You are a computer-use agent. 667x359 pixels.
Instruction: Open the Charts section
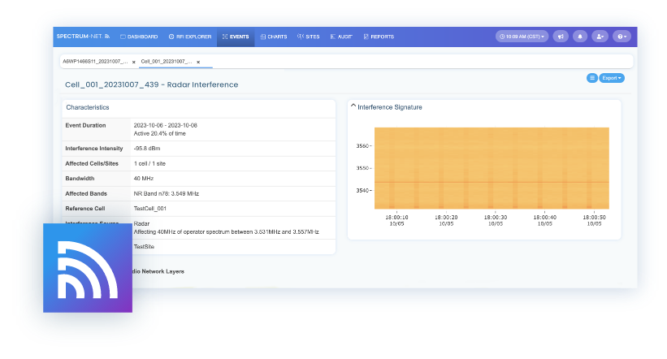[274, 37]
